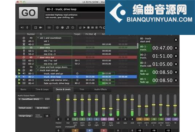Image resolution: width=195 pixels, height=132 pixels.
Task: Collapse the 'door mics out' group
Action: 38,57
